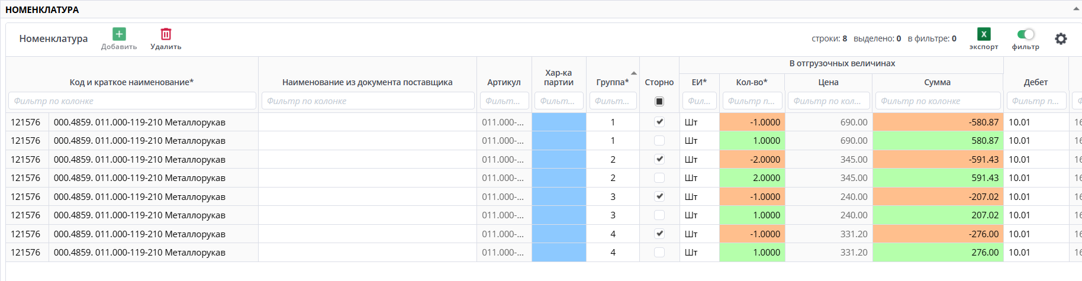
Task: Click filter field under Наименование из документа поставщика
Action: (368, 101)
